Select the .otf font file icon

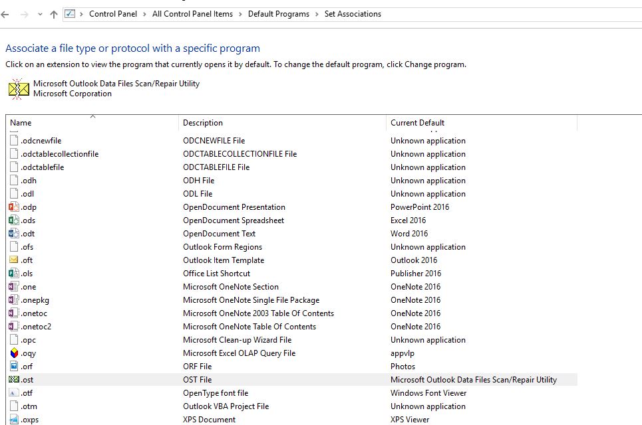14,392
